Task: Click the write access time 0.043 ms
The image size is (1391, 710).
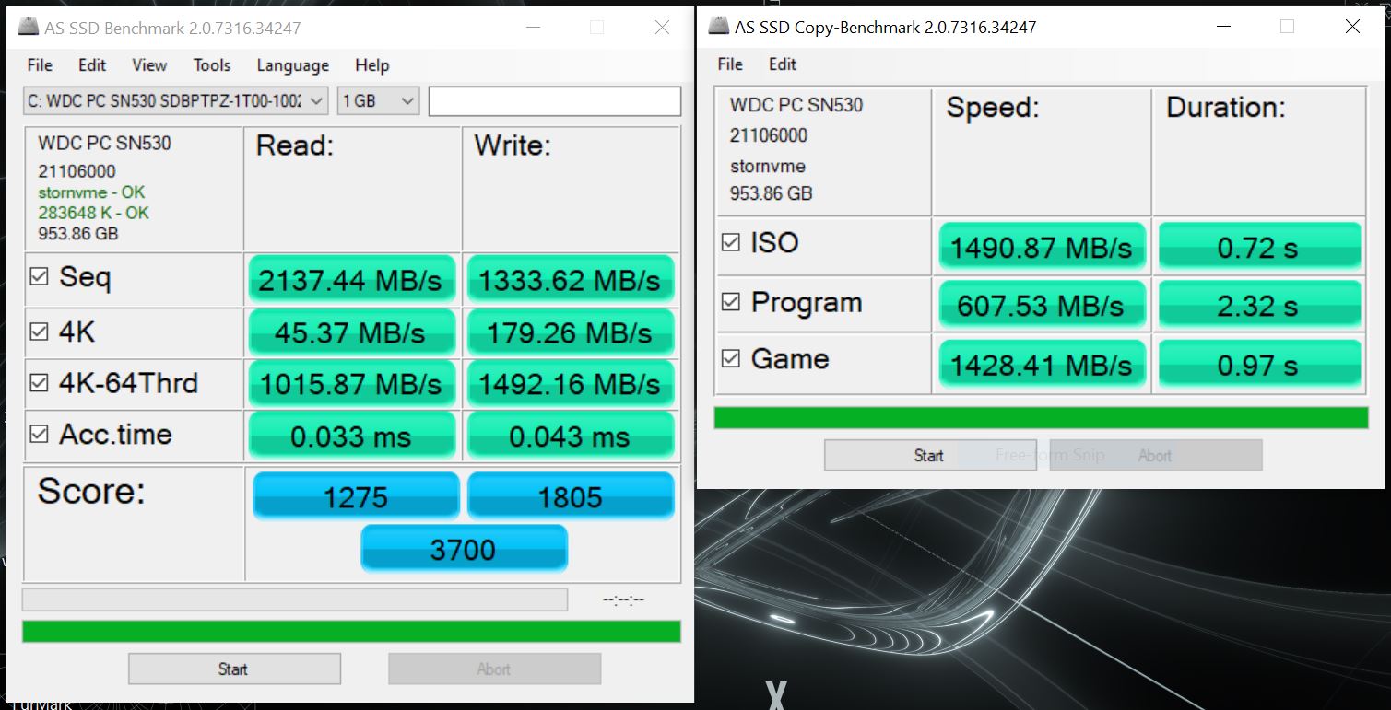Action: (x=571, y=436)
